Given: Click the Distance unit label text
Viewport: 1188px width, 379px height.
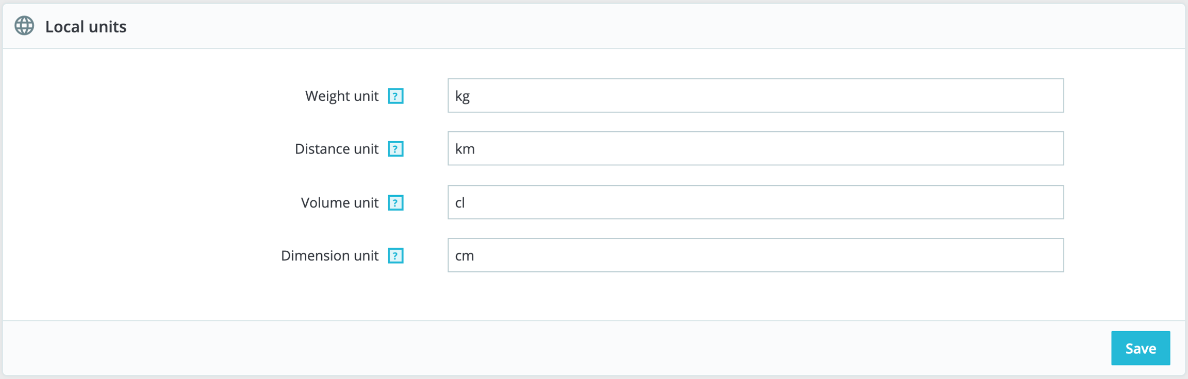Looking at the screenshot, I should tap(337, 149).
